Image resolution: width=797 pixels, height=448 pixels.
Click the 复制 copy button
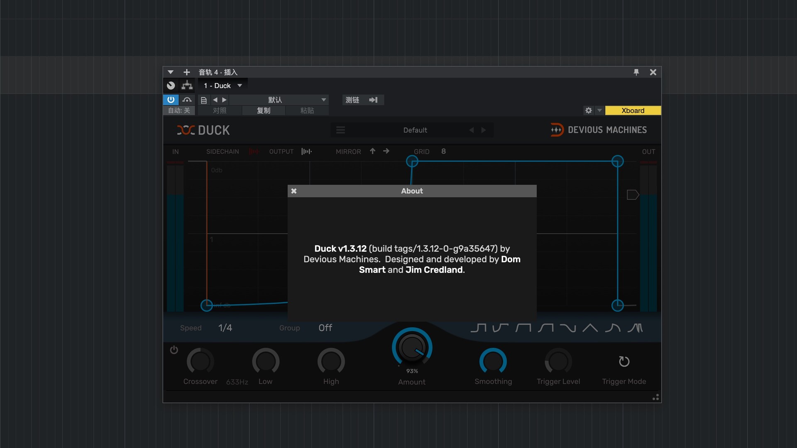coord(264,110)
